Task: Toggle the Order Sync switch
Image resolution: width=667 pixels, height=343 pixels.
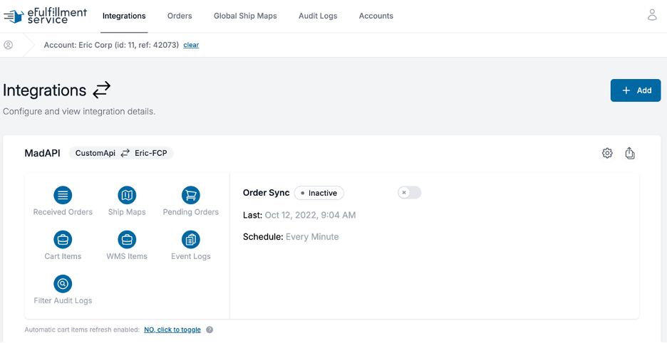Action: (x=409, y=193)
